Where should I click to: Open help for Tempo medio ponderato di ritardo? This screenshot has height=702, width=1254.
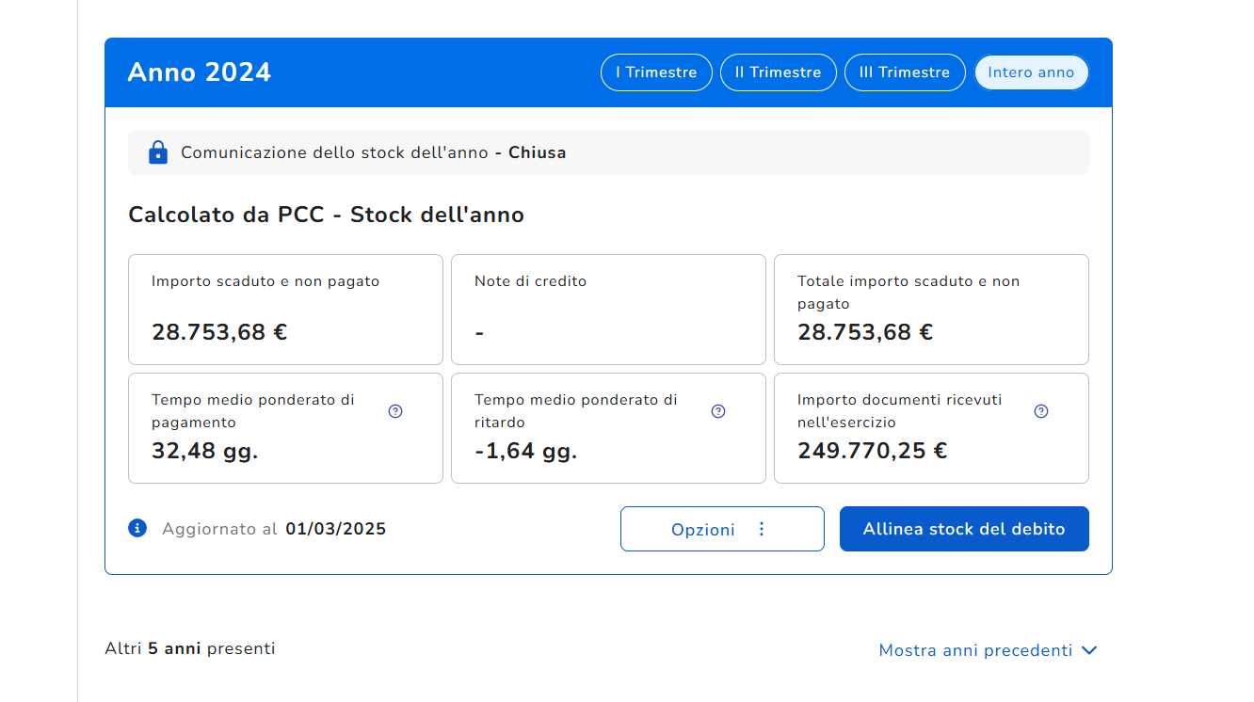click(x=718, y=411)
